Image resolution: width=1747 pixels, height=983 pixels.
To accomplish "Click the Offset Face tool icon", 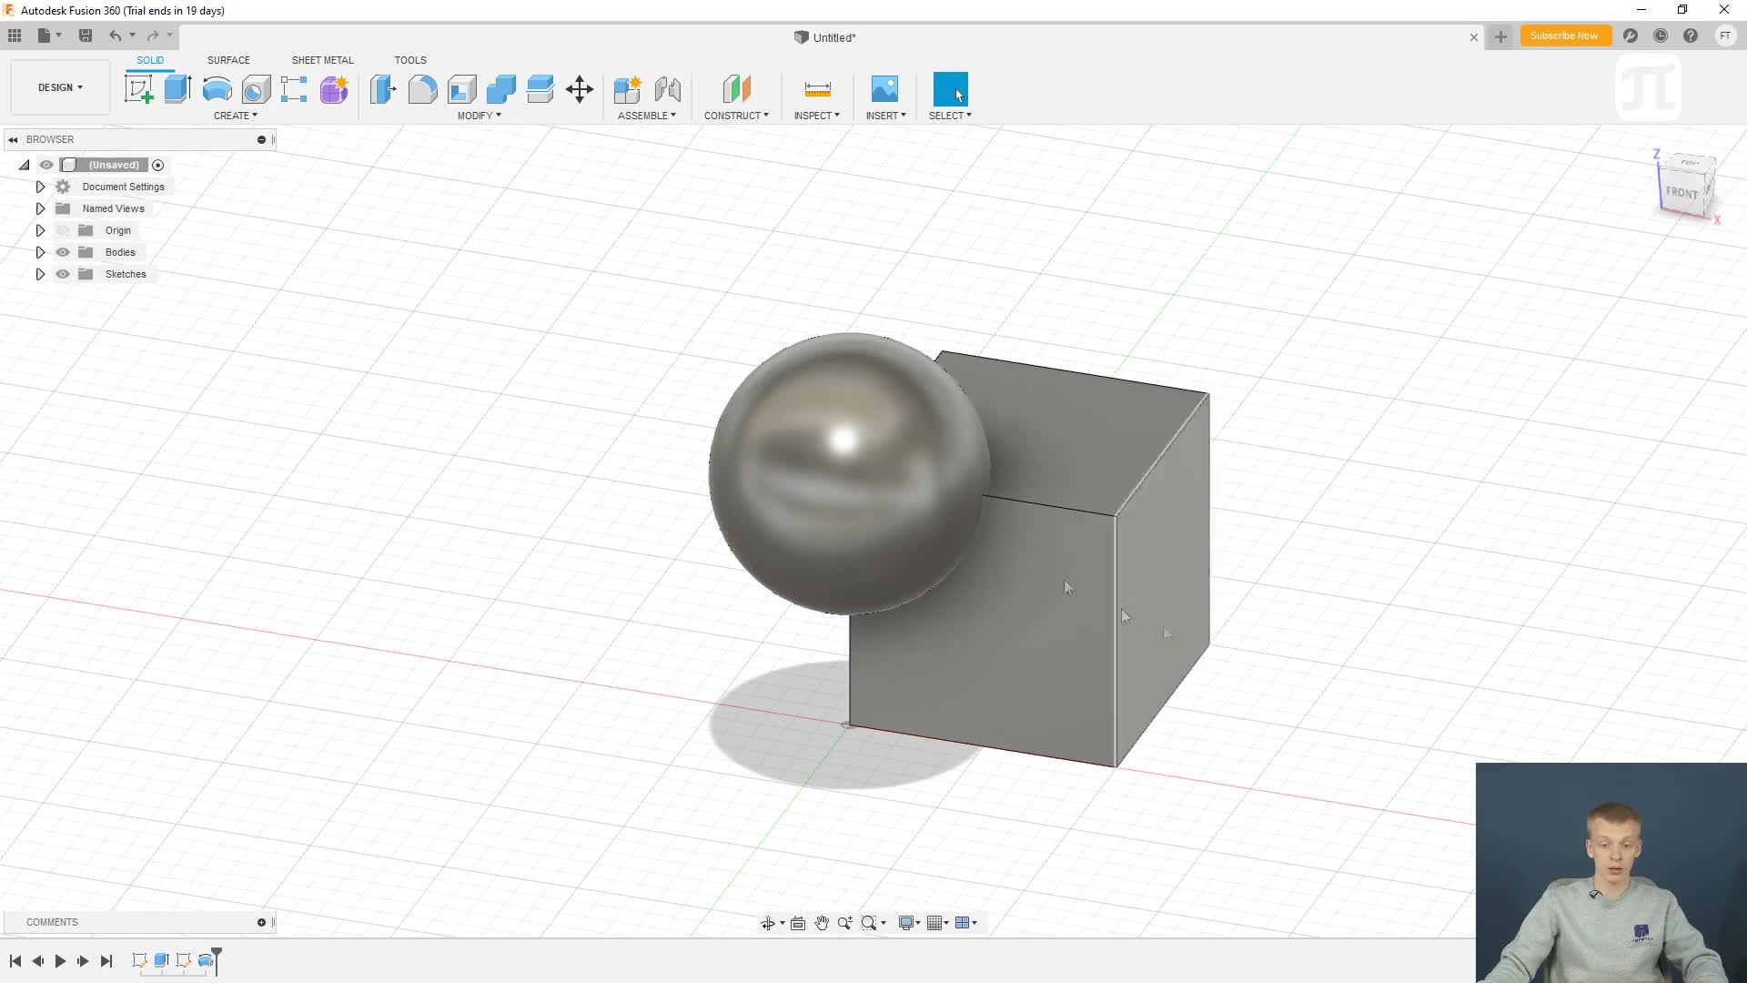I will tap(540, 89).
